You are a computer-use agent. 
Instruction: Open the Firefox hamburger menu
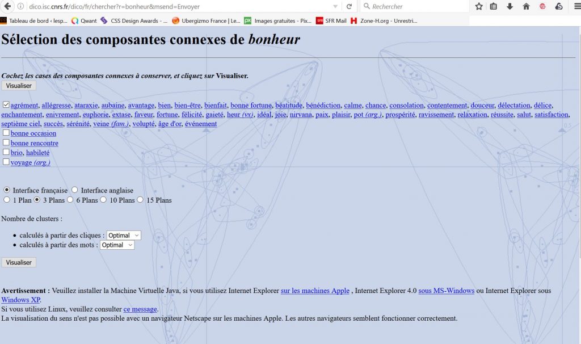576,6
